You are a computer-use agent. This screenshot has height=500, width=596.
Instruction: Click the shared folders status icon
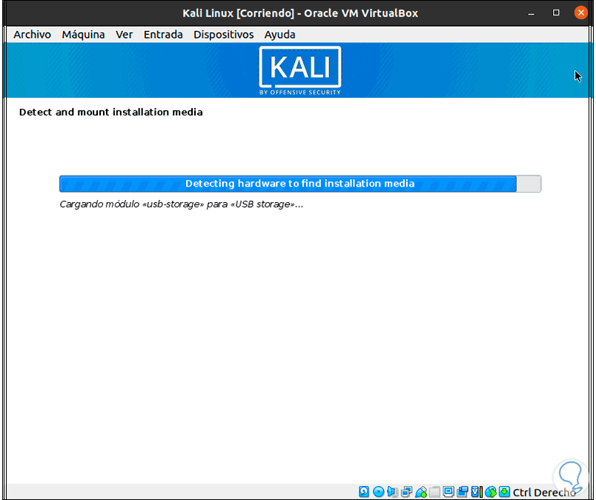click(434, 492)
